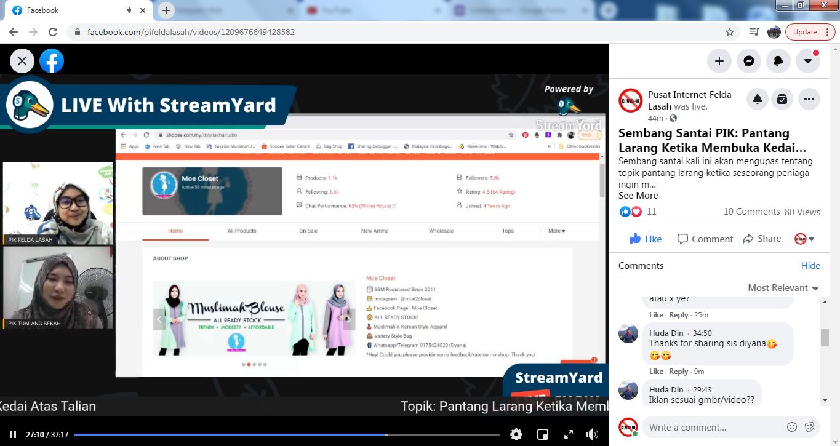The height and width of the screenshot is (446, 840).
Task: Like the live video post
Action: pyautogui.click(x=646, y=239)
